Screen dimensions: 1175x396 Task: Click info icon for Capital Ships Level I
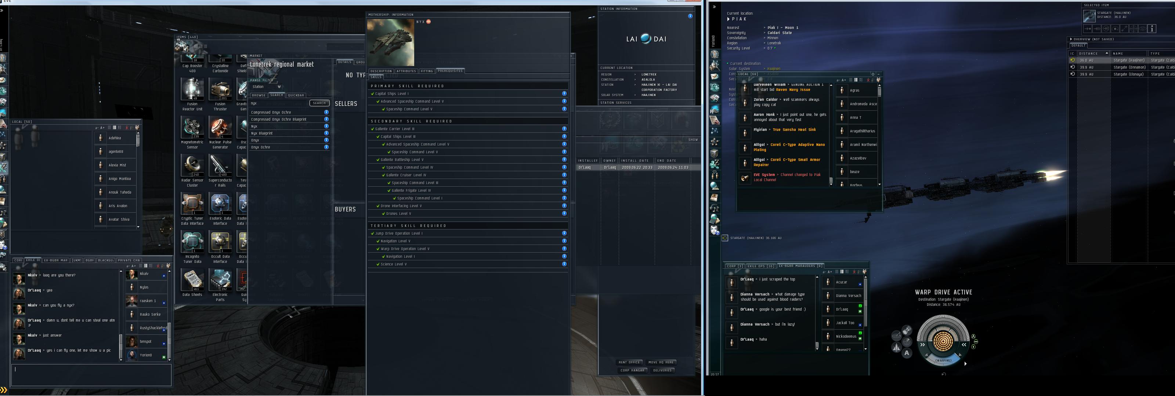(x=564, y=94)
